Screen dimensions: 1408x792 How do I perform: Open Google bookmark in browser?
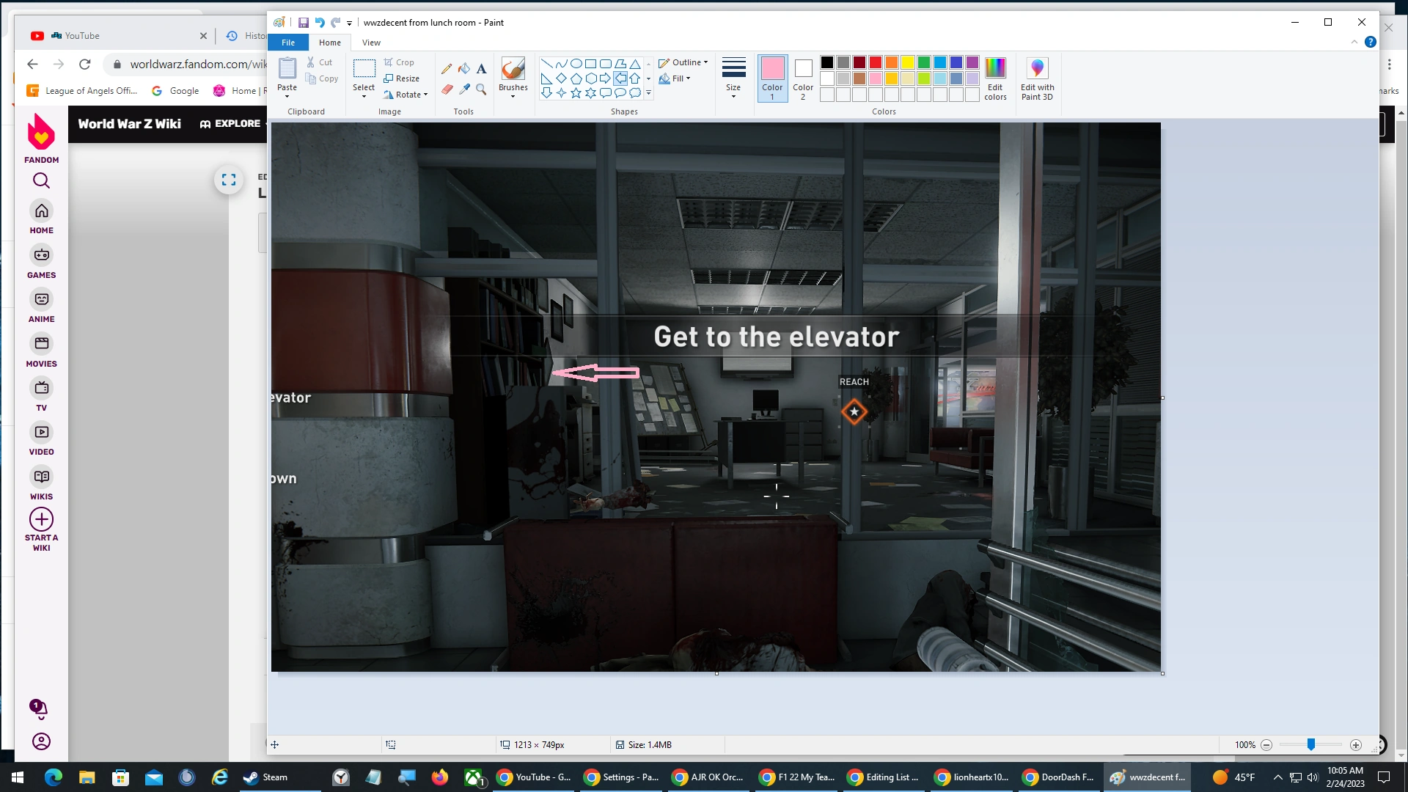pos(175,91)
